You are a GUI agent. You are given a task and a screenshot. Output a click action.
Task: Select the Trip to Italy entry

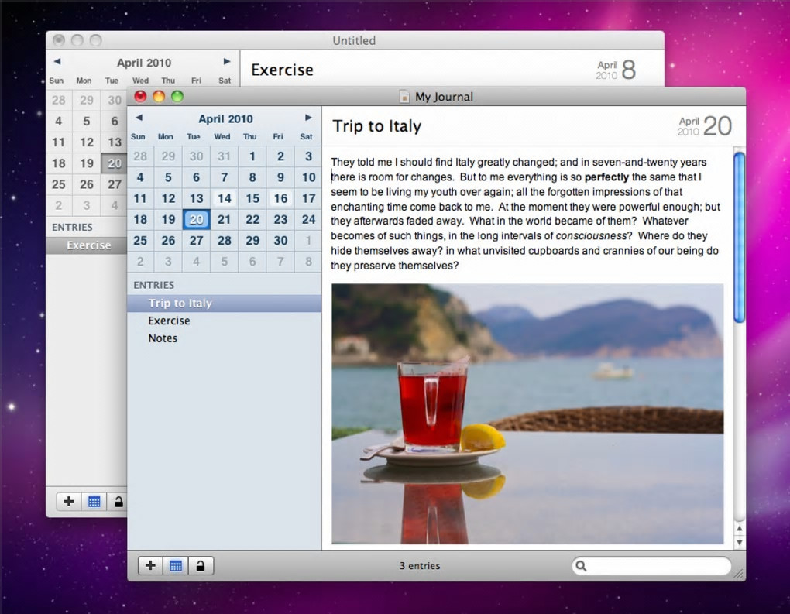(x=224, y=304)
